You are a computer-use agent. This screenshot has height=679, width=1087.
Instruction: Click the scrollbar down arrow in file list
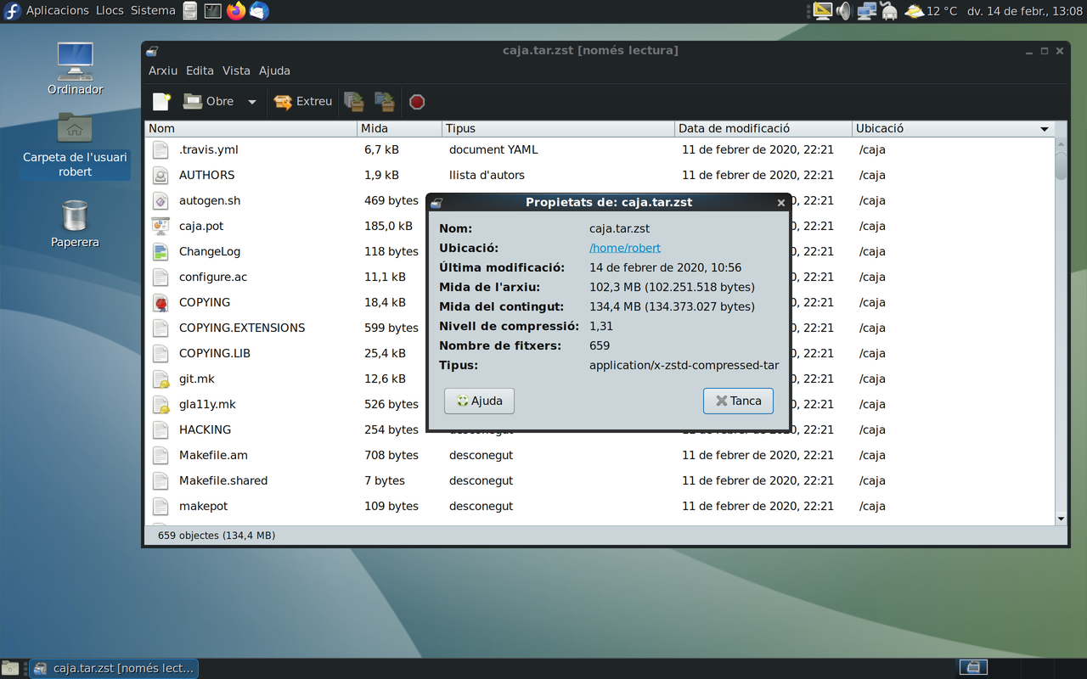(1061, 519)
